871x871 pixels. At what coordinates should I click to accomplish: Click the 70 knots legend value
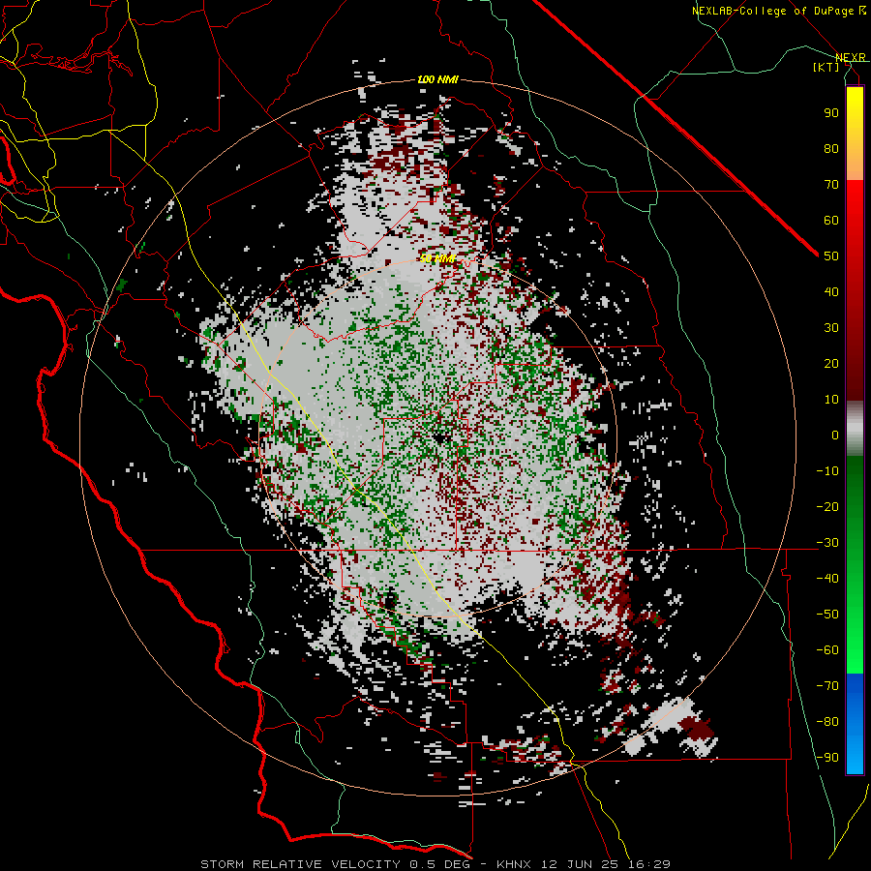pyautogui.click(x=831, y=185)
